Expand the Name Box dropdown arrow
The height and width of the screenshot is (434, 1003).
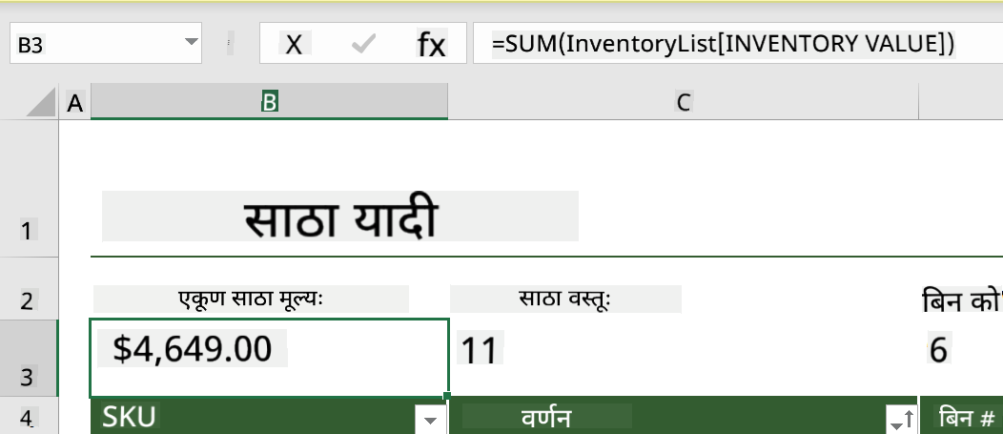191,42
